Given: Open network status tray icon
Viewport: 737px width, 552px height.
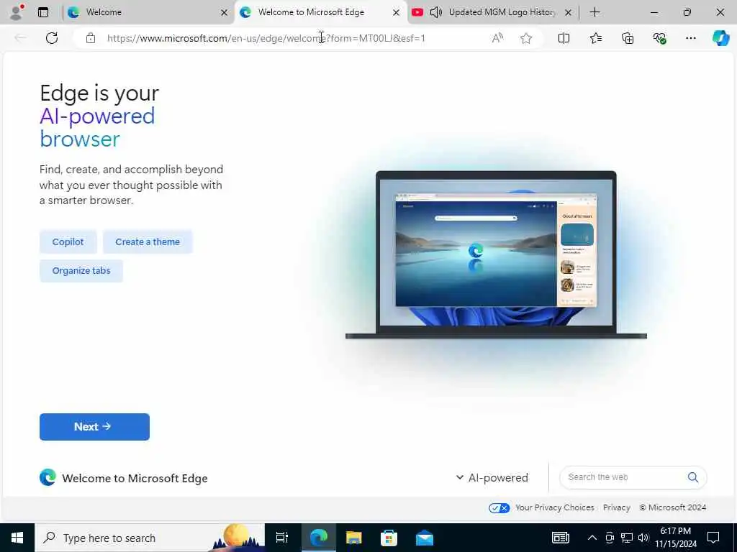Looking at the screenshot, I should point(627,538).
